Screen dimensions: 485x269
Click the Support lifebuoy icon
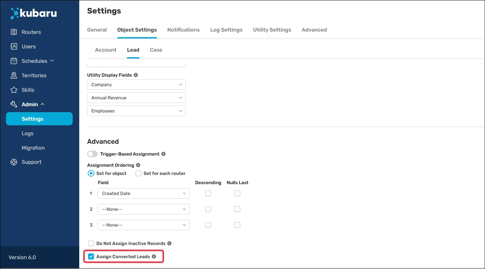[14, 162]
